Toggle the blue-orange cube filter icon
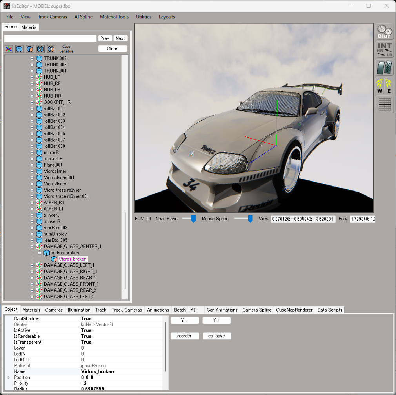The image size is (396, 395). (x=30, y=49)
